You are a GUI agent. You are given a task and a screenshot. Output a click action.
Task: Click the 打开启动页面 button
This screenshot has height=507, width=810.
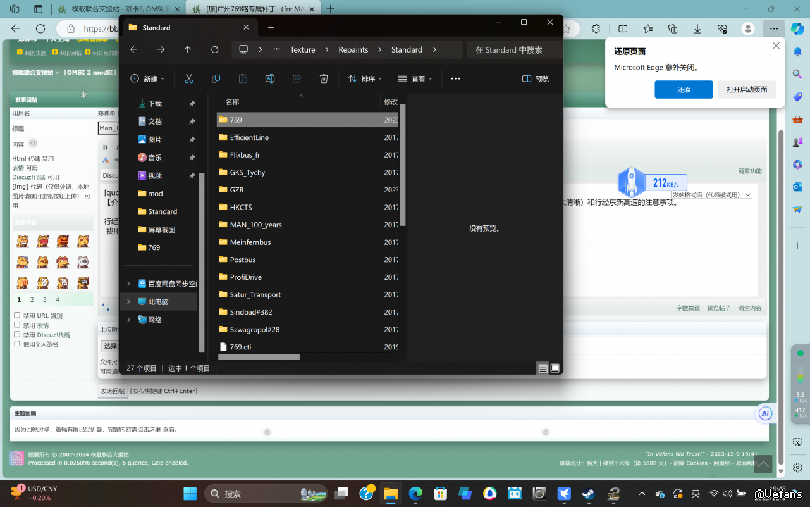click(x=747, y=89)
